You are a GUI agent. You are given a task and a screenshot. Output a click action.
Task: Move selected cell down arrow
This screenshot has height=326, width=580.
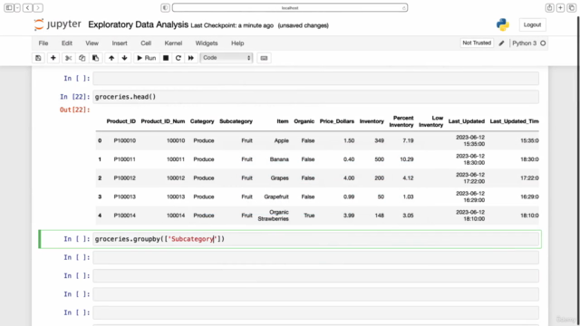125,58
